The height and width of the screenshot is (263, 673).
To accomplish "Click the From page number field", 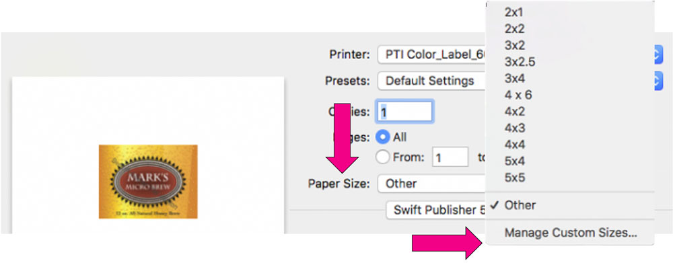I will 450,157.
